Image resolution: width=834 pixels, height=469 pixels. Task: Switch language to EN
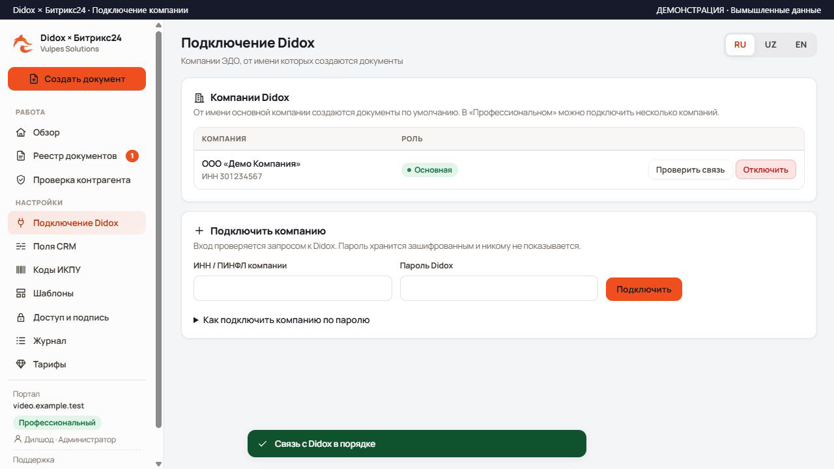click(x=801, y=45)
